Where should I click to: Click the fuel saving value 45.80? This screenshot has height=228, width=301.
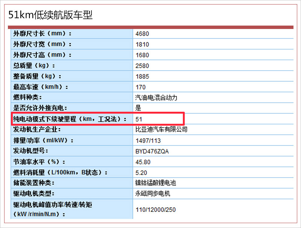143,162
